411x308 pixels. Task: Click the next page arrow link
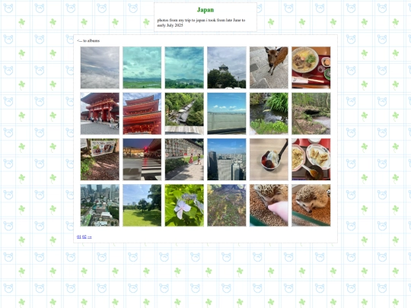pyautogui.click(x=90, y=237)
